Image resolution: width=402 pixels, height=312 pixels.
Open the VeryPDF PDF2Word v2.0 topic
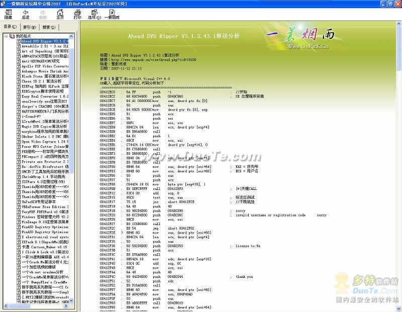[x=45, y=212]
